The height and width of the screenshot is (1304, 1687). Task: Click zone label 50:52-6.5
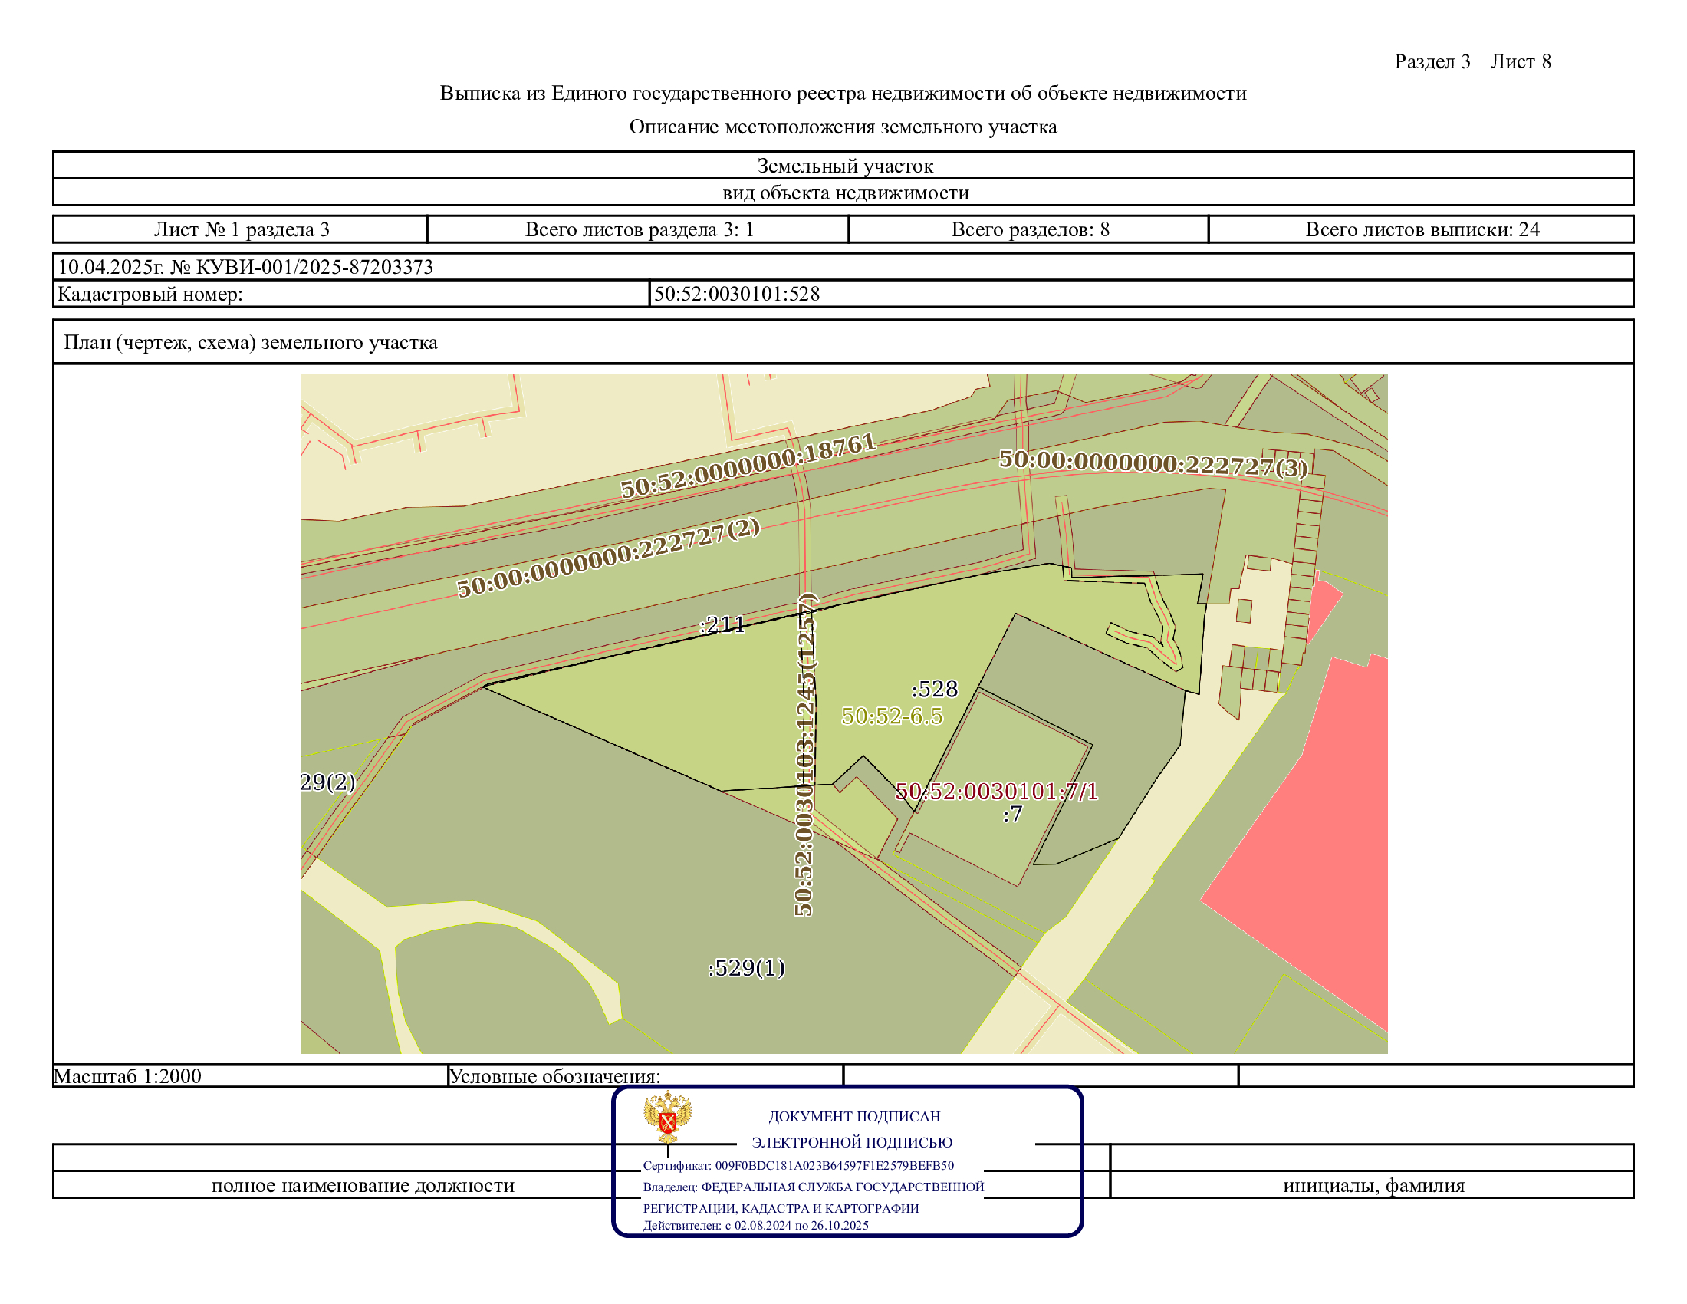[891, 716]
